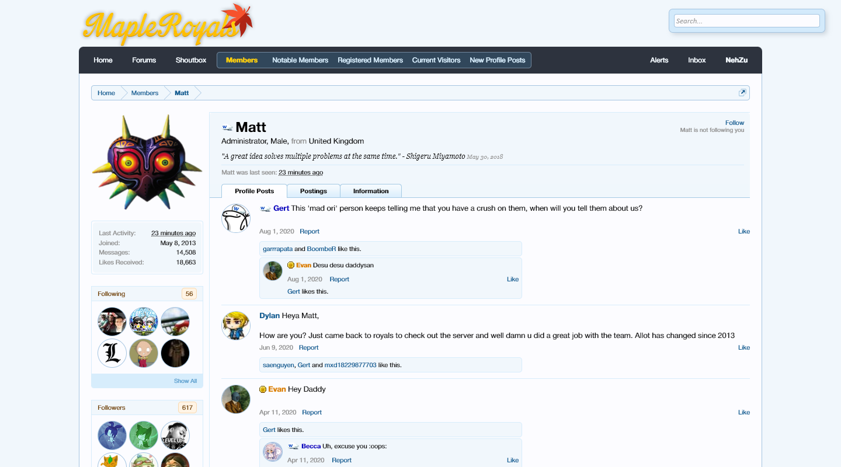
Task: Report Gert's profile post
Action: click(310, 231)
